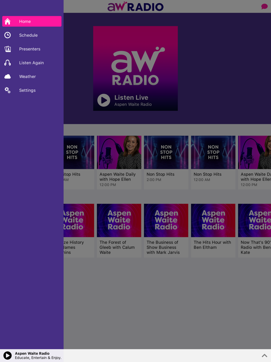Go to Presenters menu entry
Screen dimensions: 271x362
pyautogui.click(x=32, y=49)
